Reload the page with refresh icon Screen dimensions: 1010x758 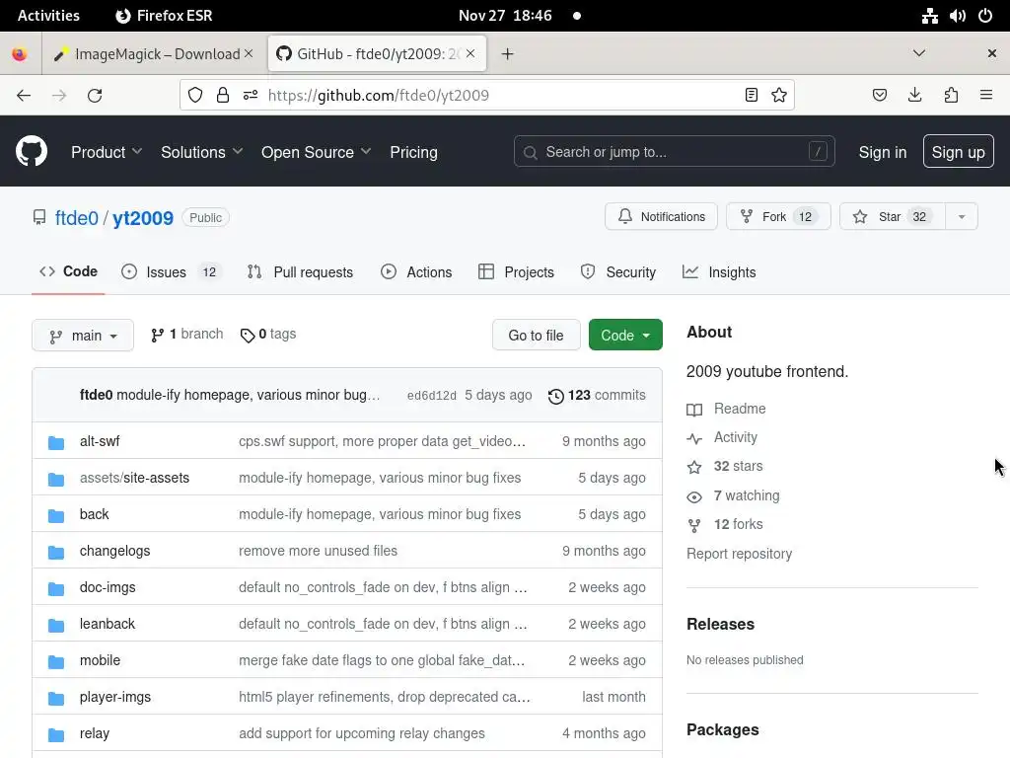(x=95, y=96)
